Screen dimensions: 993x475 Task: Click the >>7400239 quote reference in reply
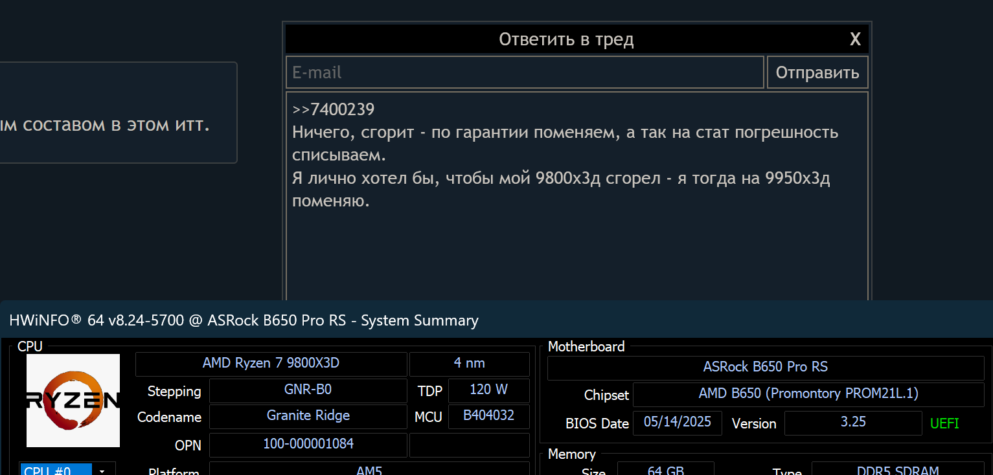[x=334, y=109]
